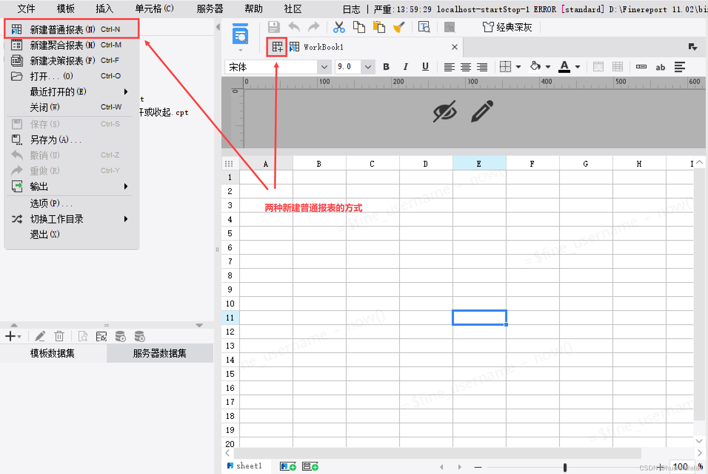This screenshot has height=474, width=708.
Task: Expand the 输出 submenu
Action: [72, 186]
